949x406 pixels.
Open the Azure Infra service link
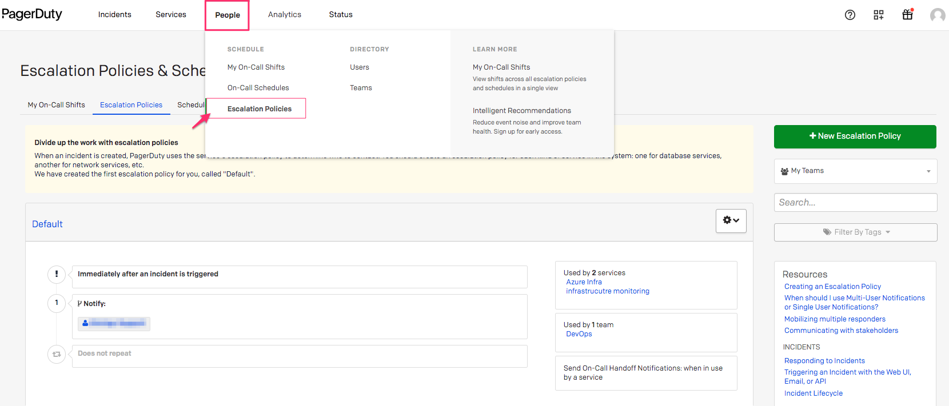(584, 282)
